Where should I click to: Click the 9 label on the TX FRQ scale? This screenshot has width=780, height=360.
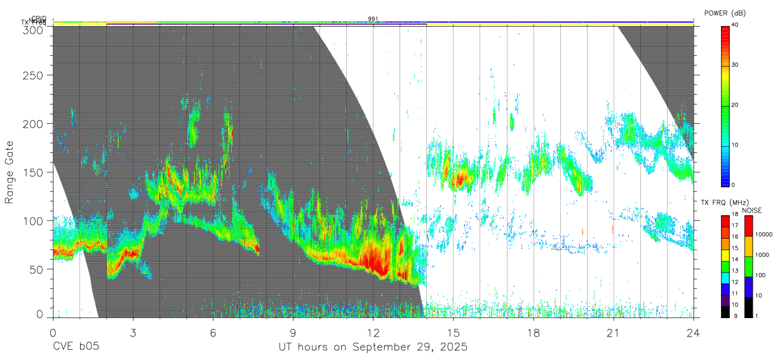(x=734, y=316)
